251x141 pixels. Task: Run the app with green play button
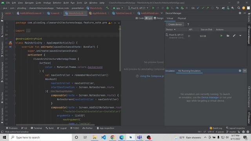(x=153, y=8)
